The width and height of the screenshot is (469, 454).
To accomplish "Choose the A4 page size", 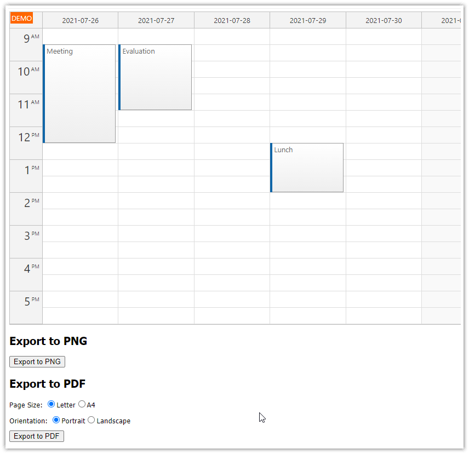I will (x=82, y=404).
